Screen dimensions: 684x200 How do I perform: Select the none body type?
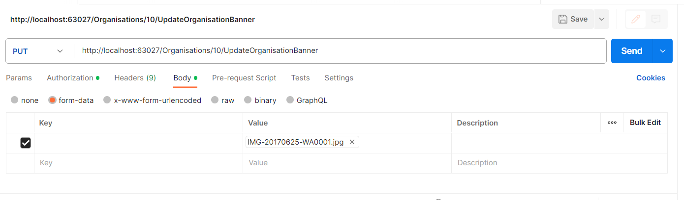coord(15,100)
